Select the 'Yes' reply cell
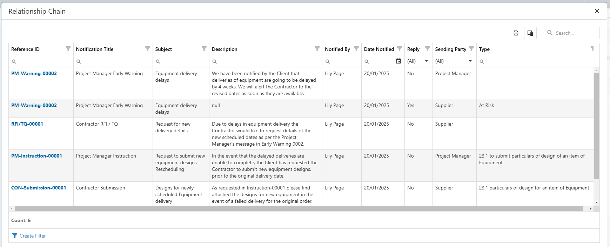Viewport: 610px width, 247px height. 418,108
